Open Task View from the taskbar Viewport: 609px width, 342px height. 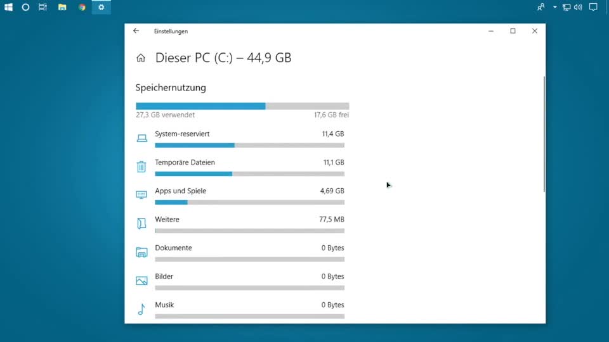click(43, 7)
